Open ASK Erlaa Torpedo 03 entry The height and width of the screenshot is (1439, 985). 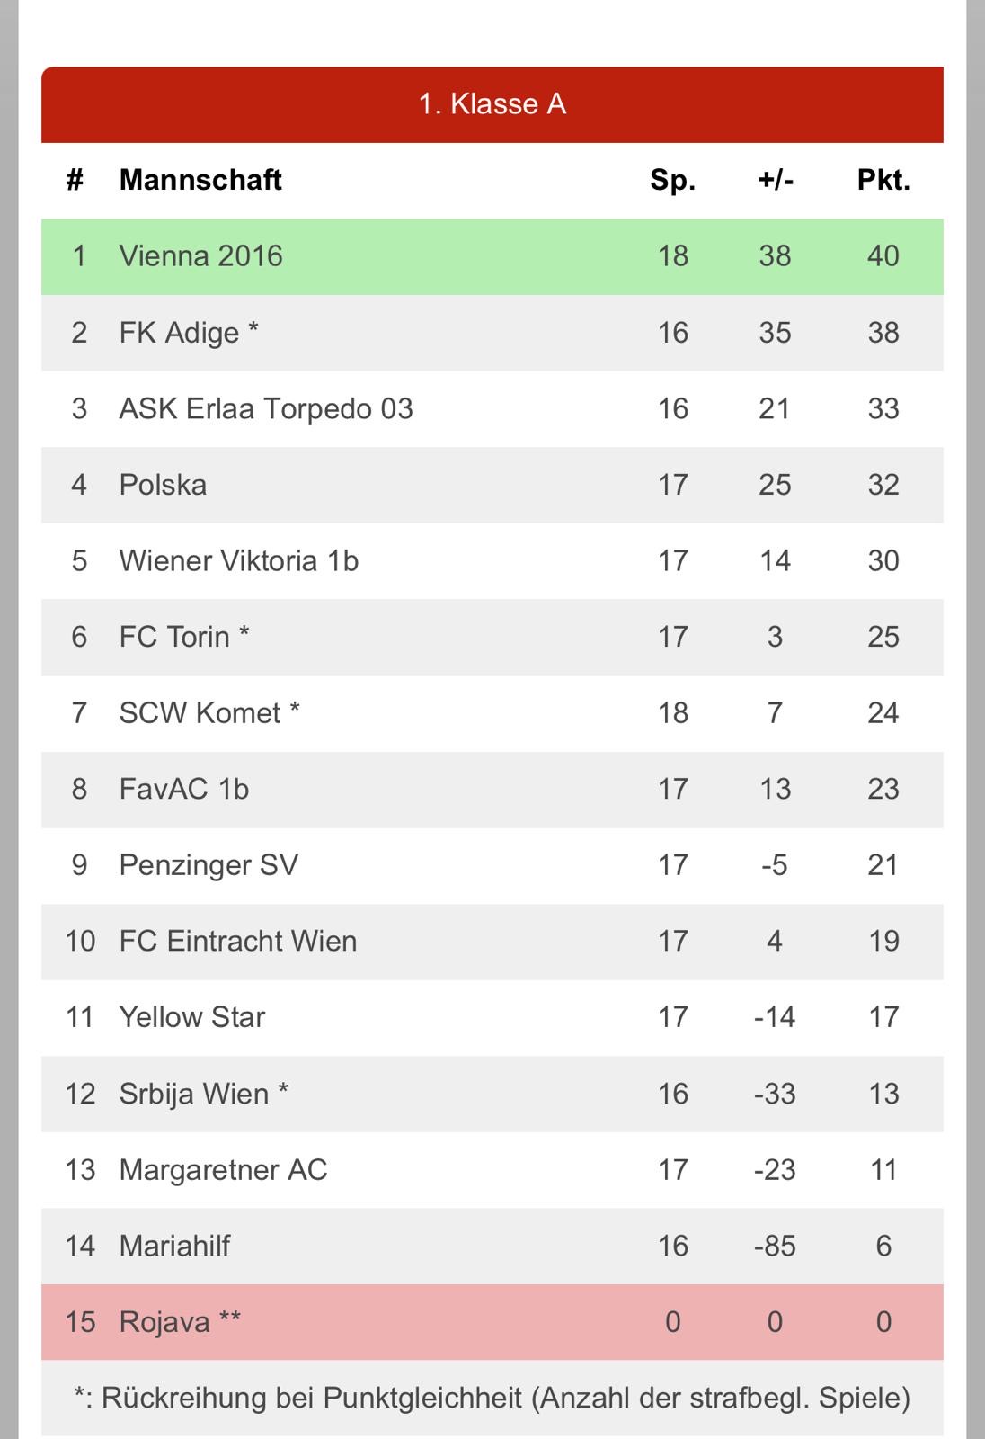click(493, 408)
